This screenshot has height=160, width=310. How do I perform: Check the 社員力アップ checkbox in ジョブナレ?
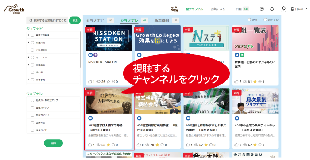tap(33, 115)
